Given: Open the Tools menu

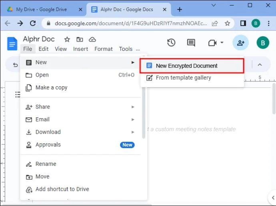Looking at the screenshot, I should click(x=126, y=49).
